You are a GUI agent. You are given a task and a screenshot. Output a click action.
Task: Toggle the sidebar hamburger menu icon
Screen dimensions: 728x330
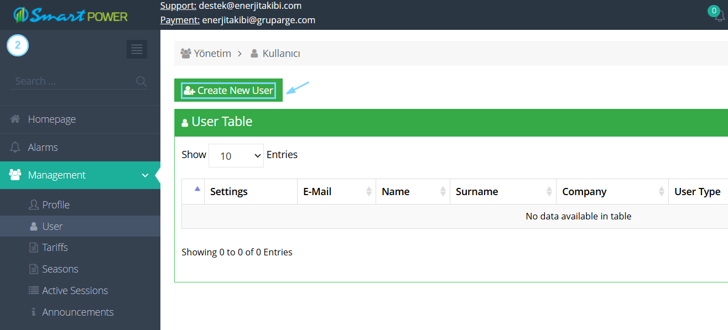pyautogui.click(x=137, y=49)
